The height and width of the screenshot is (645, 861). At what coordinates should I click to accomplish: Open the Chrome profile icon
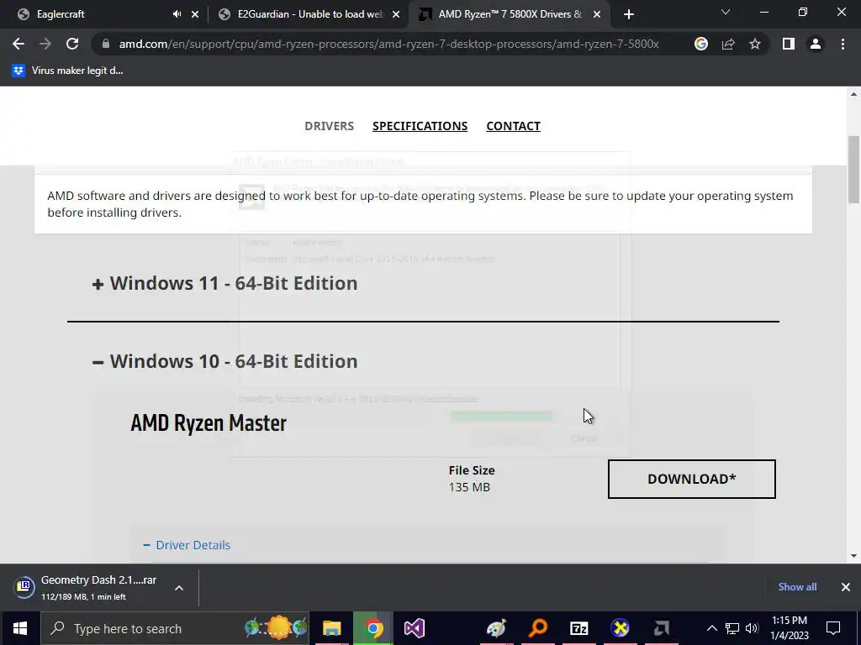coord(816,44)
